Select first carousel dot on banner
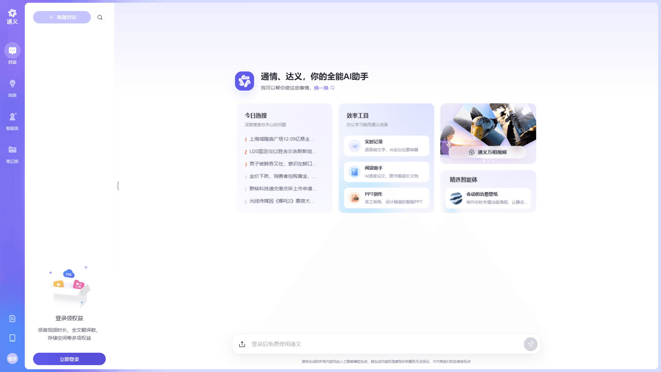Viewport: 661px width, 372px height. (484, 161)
